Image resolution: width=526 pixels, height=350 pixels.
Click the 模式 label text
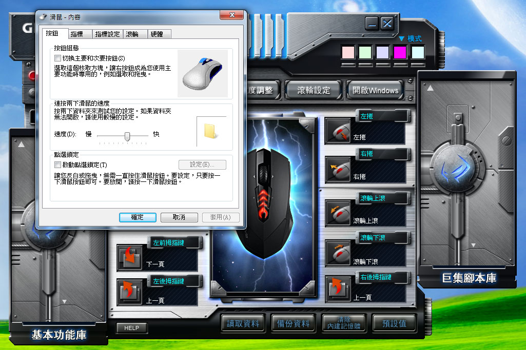pyautogui.click(x=414, y=39)
